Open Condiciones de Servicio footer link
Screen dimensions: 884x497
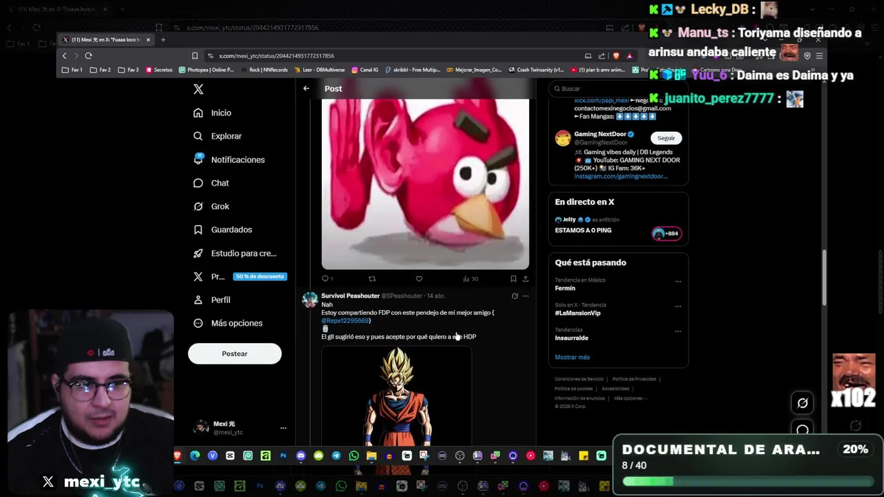(579, 379)
